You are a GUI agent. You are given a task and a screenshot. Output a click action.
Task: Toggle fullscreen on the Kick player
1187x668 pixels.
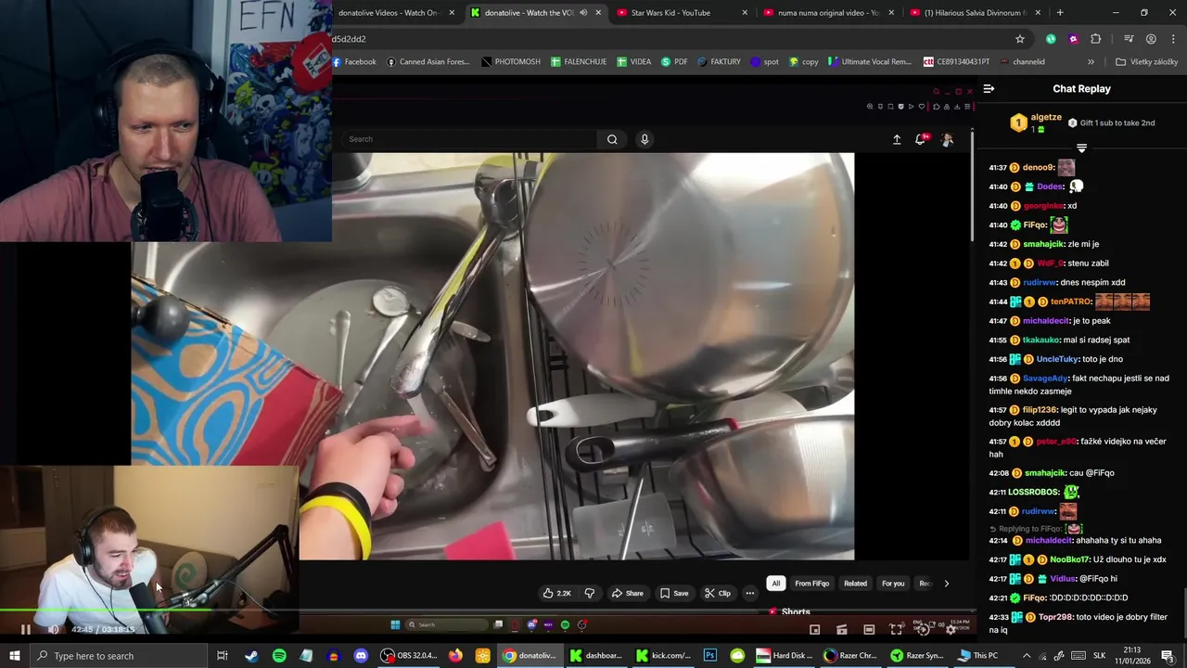pyautogui.click(x=896, y=629)
